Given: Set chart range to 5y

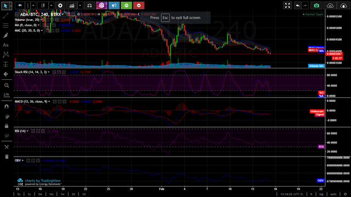Looking at the screenshot, I should click(19, 194).
